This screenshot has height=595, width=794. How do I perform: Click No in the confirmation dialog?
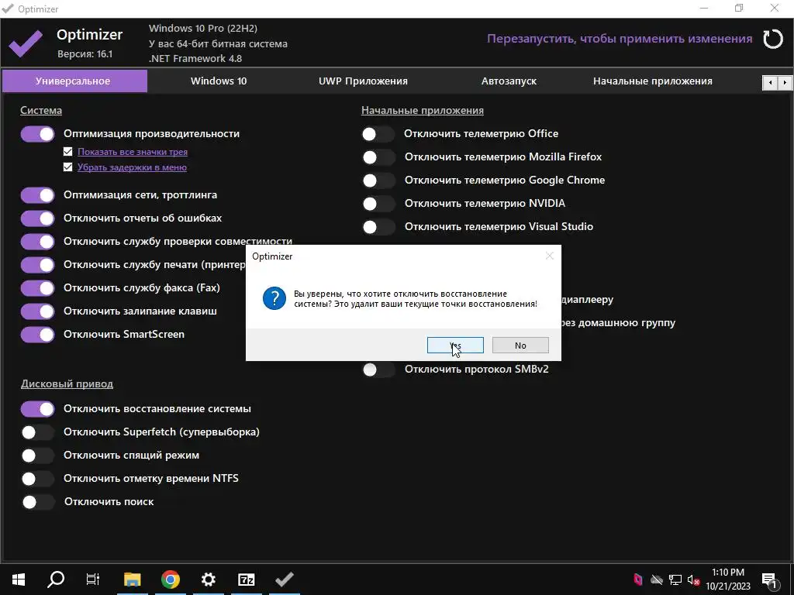520,346
